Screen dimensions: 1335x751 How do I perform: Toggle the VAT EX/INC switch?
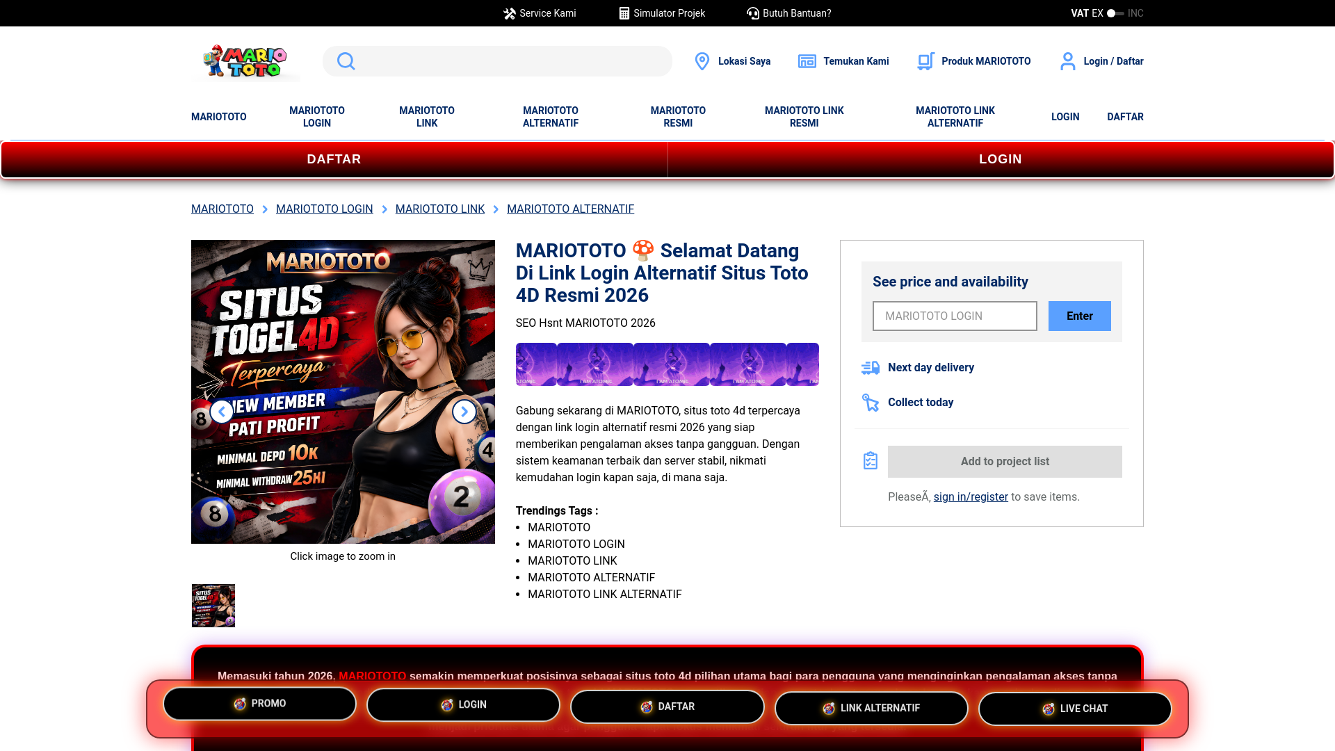point(1115,13)
